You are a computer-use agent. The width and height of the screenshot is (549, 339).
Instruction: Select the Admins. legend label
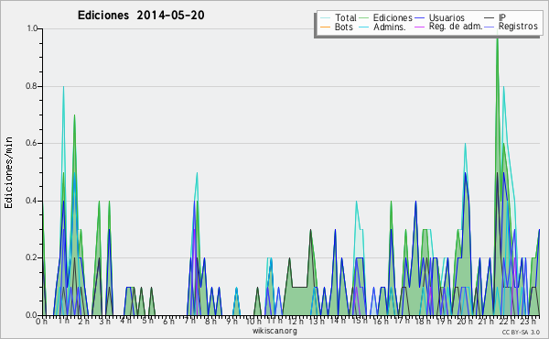pyautogui.click(x=390, y=27)
